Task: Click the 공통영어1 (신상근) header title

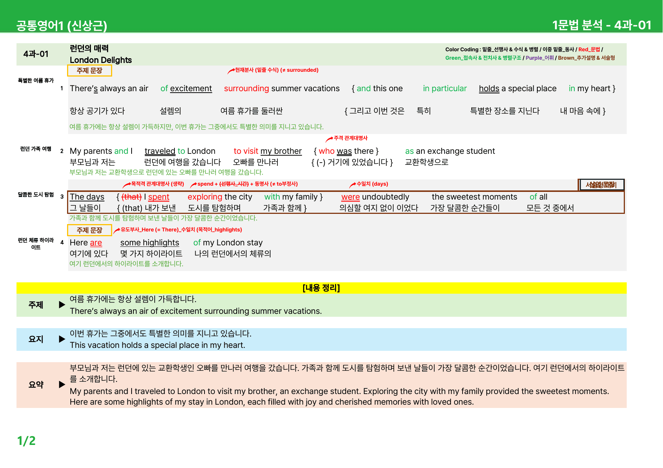Action: pos(62,26)
